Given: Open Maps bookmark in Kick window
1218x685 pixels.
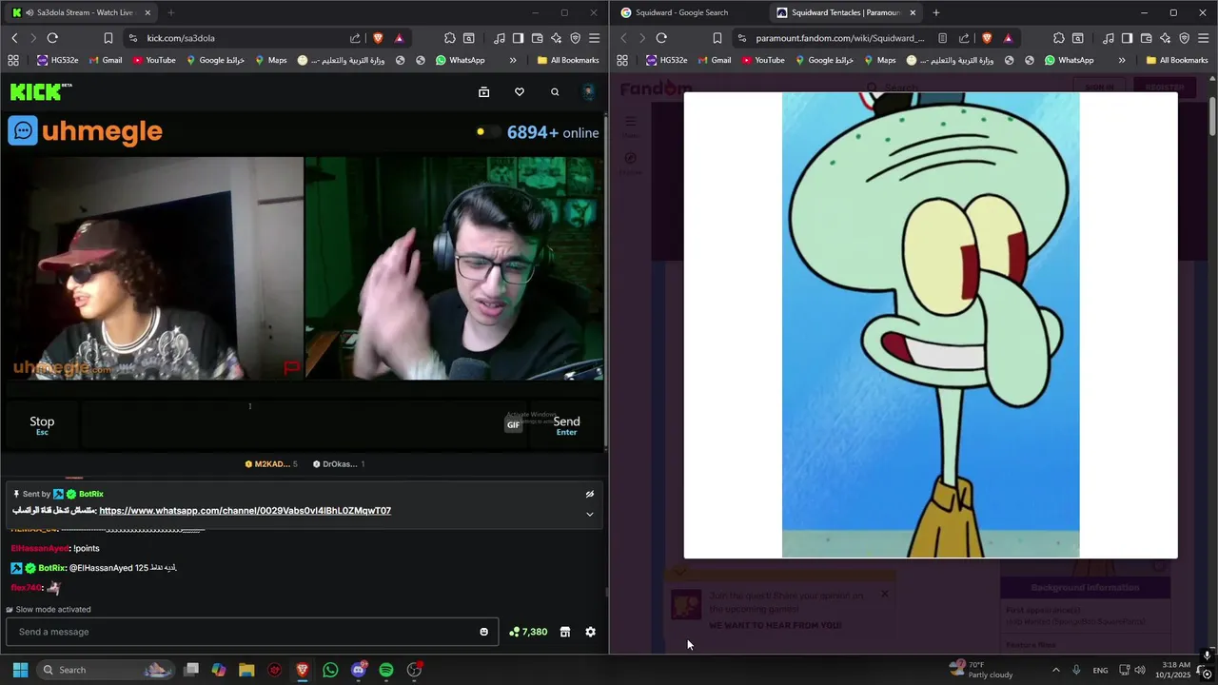Looking at the screenshot, I should pos(269,60).
